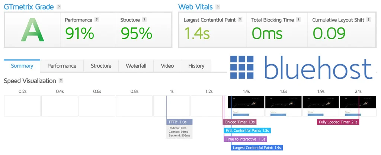The image size is (381, 155).
Task: Click the TTFB: 1.0s marker label
Action: [179, 122]
